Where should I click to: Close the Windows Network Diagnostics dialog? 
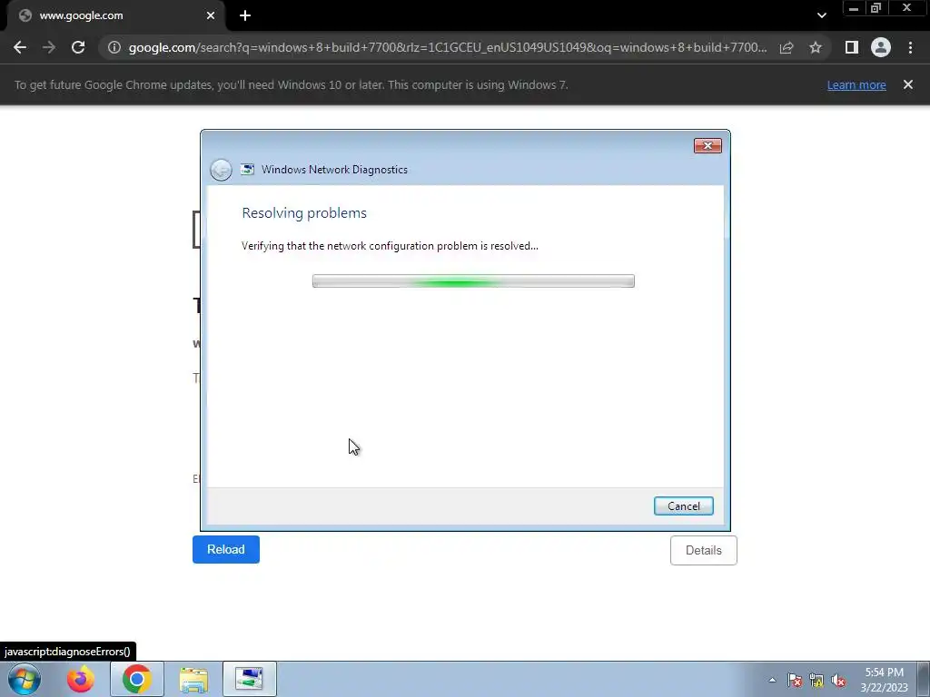tap(707, 146)
